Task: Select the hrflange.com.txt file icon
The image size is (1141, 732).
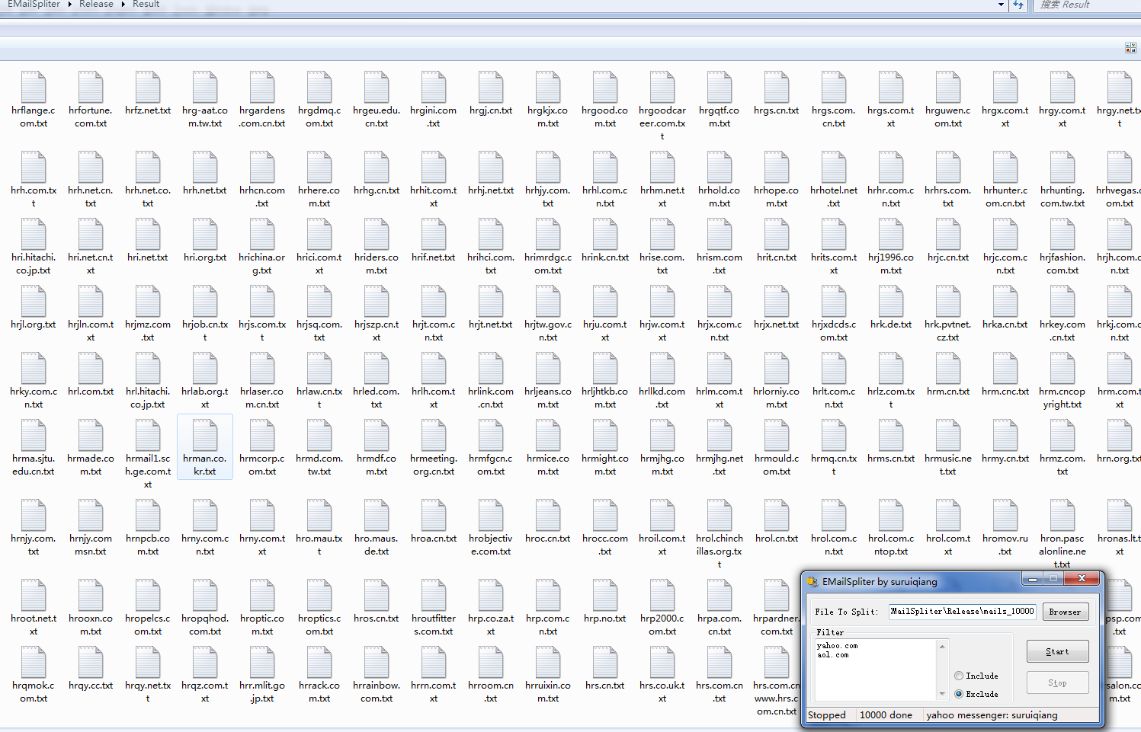Action: coord(34,87)
